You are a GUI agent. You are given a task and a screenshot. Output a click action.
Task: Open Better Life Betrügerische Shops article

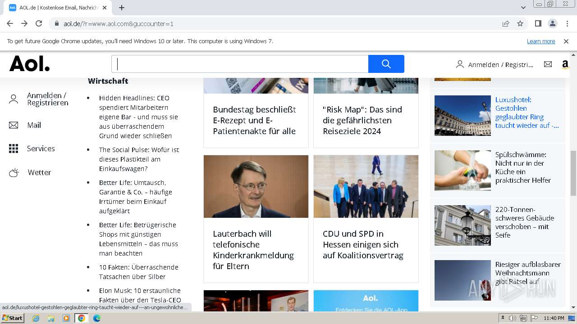(138, 239)
